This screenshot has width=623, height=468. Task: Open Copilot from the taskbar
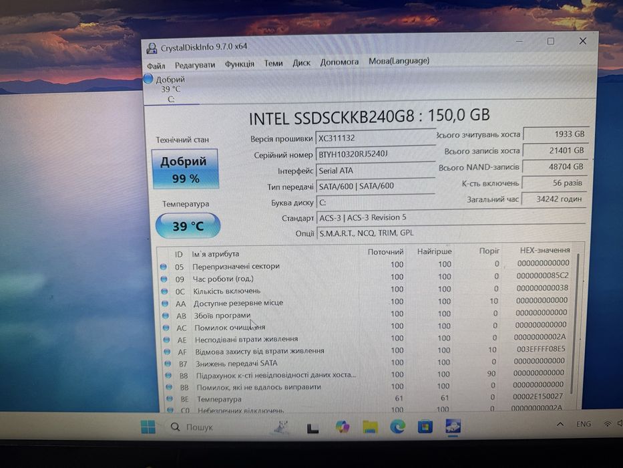click(x=342, y=427)
